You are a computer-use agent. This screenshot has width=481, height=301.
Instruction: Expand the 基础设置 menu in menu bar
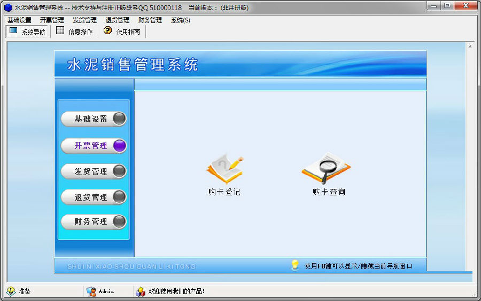coord(19,20)
